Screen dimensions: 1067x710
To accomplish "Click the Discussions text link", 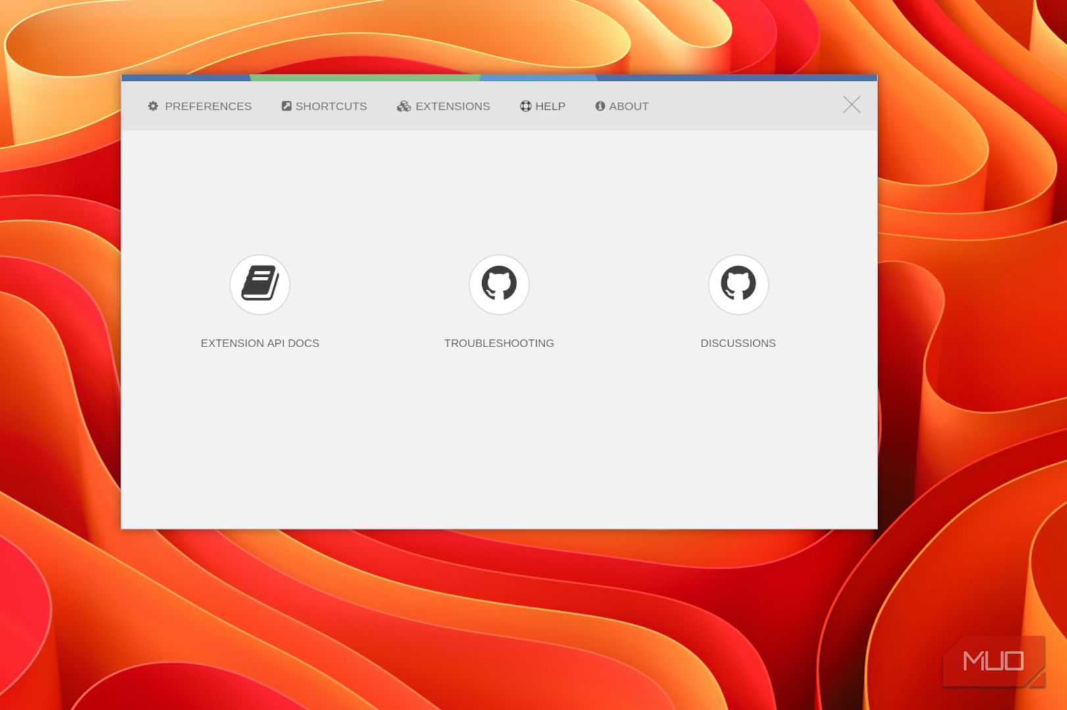I will 738,343.
